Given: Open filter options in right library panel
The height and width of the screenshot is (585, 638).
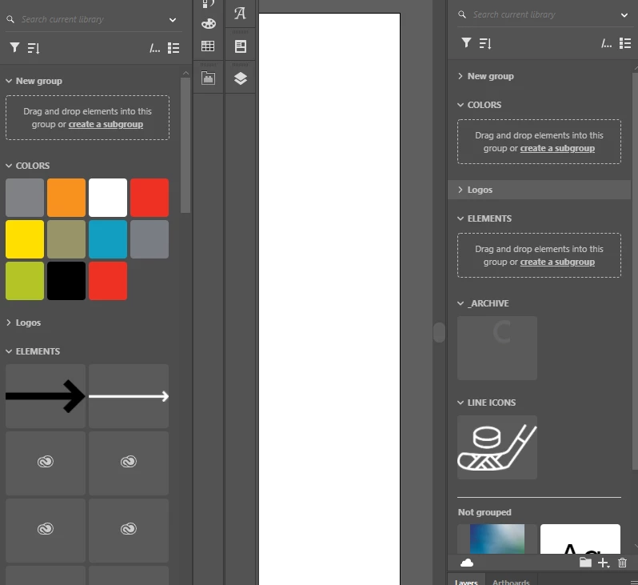Looking at the screenshot, I should pyautogui.click(x=467, y=42).
